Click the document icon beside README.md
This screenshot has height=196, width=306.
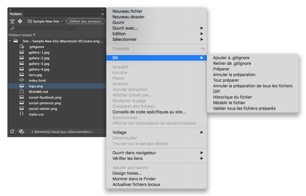point(22,91)
